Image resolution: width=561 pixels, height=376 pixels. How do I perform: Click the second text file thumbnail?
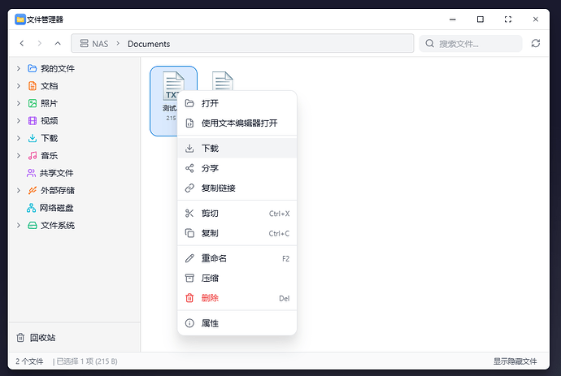pyautogui.click(x=222, y=82)
